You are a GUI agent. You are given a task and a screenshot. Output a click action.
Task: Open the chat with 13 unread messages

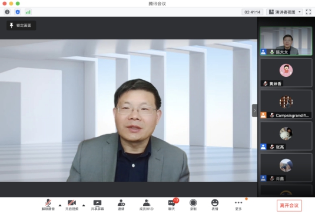172,205
